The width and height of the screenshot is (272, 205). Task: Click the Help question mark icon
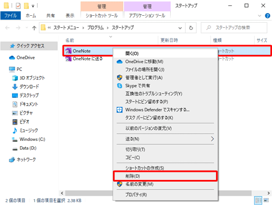[x=268, y=16]
